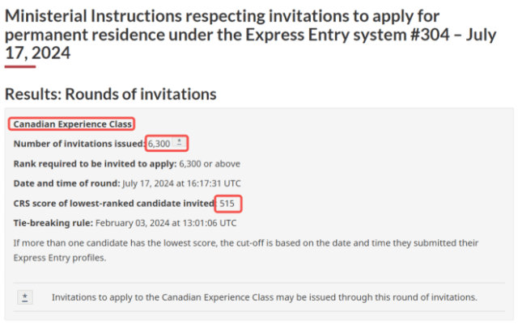Click the 'Express Entry profiles.' line
This screenshot has width=518, height=324.
(60, 258)
